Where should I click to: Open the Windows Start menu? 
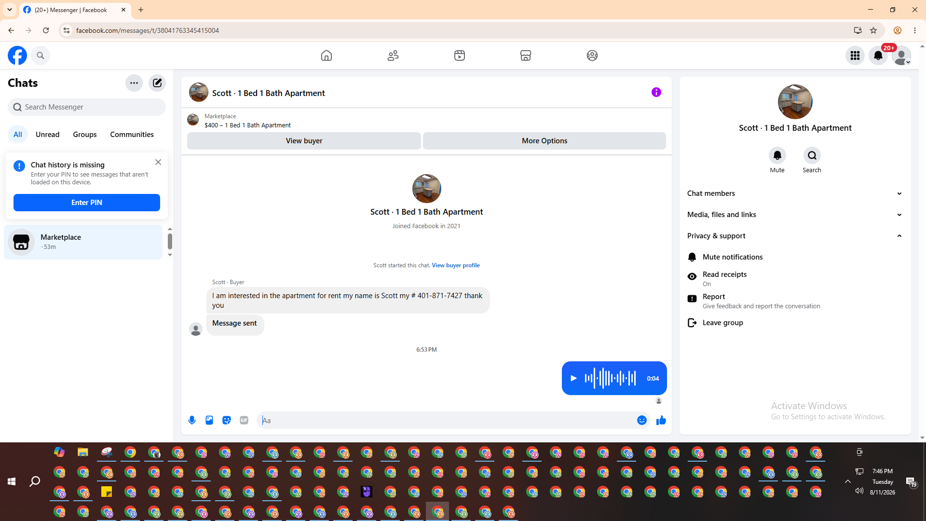(12, 481)
